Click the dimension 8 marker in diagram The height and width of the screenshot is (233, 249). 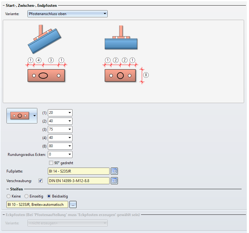point(146,75)
